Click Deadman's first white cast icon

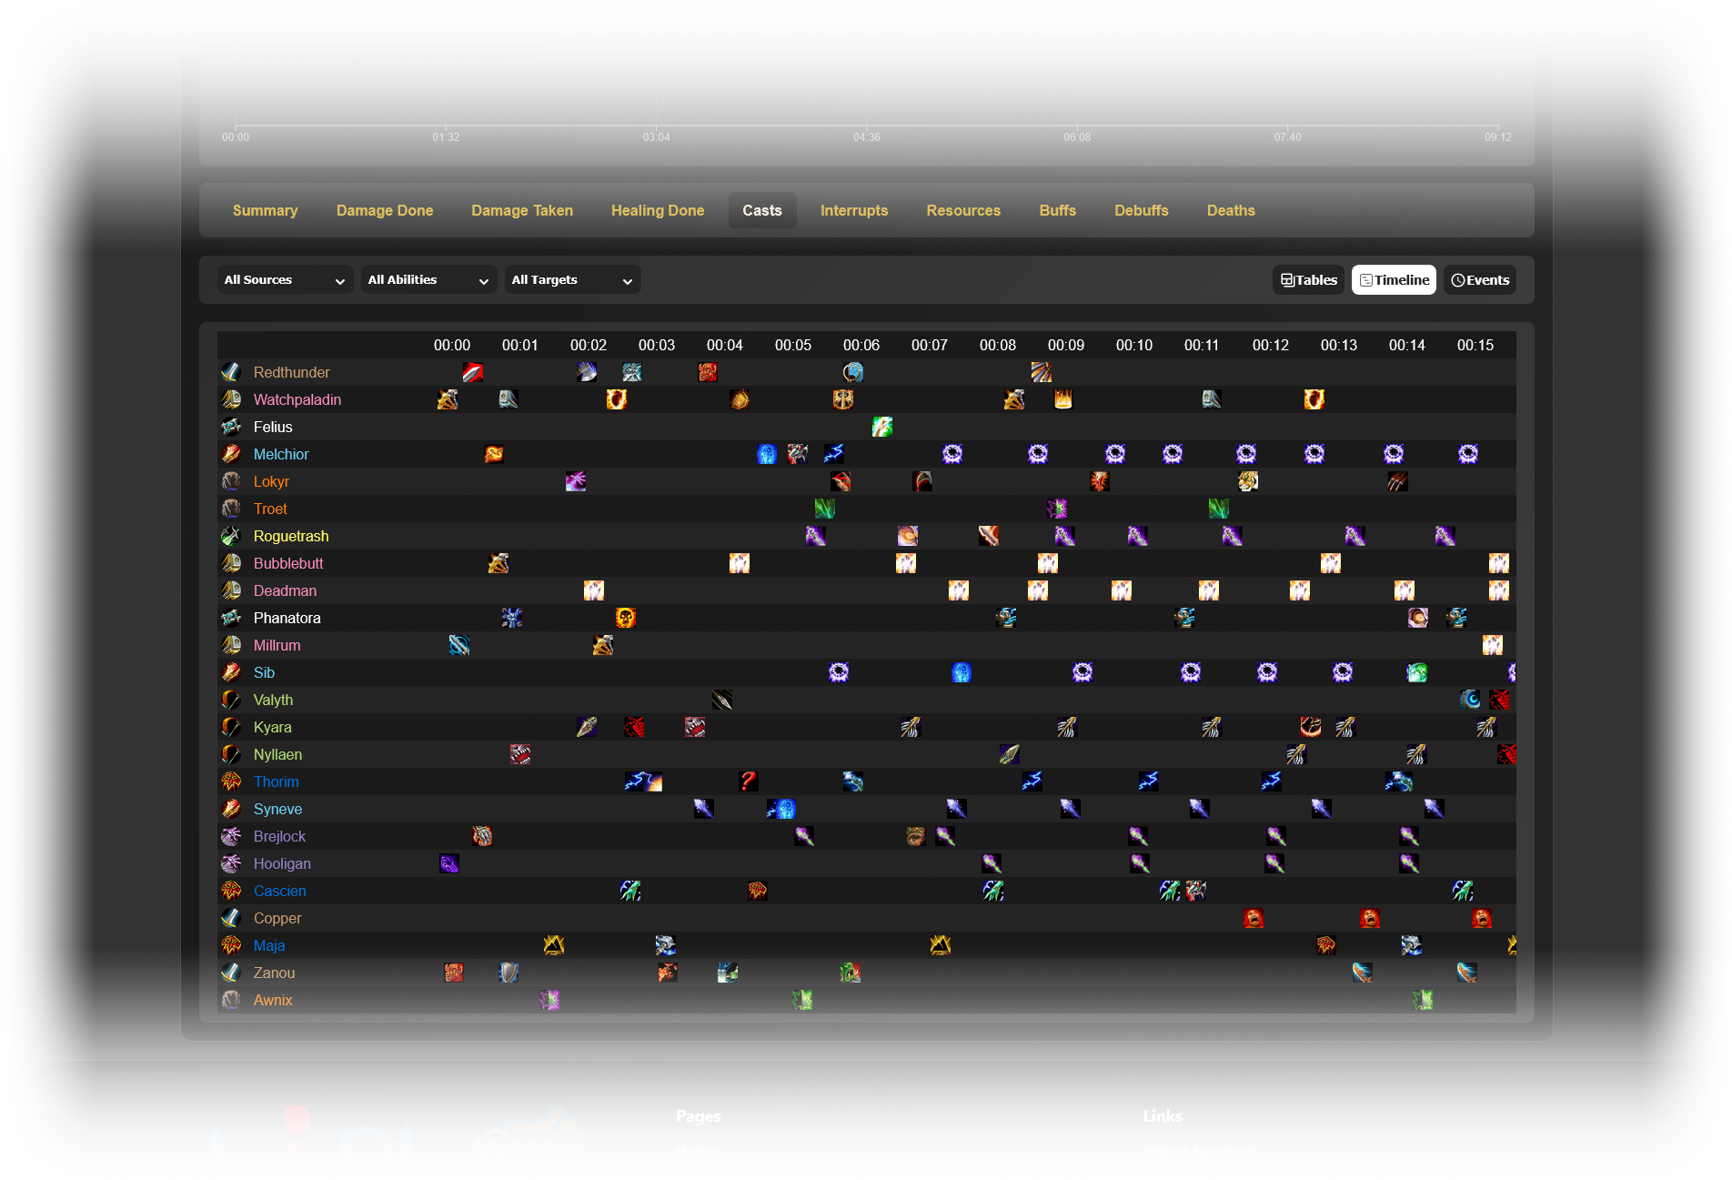594,590
